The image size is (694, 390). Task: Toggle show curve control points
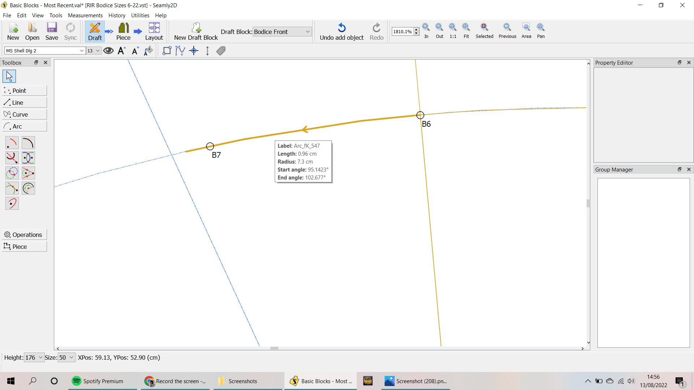click(180, 51)
